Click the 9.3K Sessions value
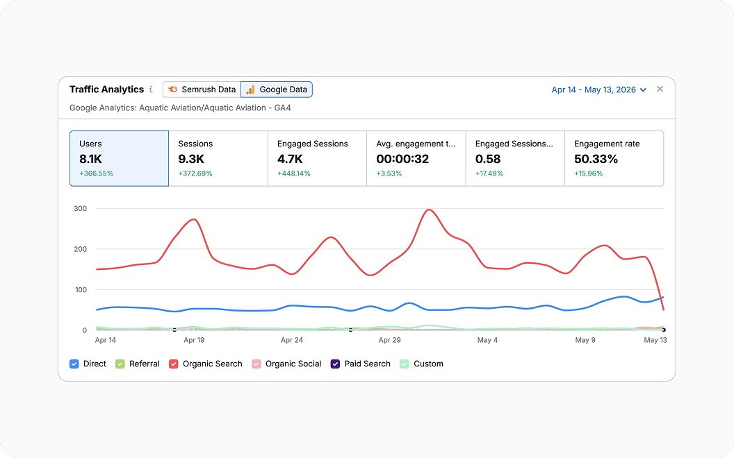This screenshot has width=734, height=458. [x=191, y=159]
